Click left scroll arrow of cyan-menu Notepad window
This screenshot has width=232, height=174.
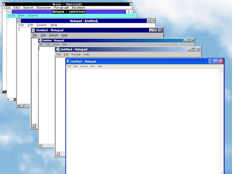click(x=8, y=99)
